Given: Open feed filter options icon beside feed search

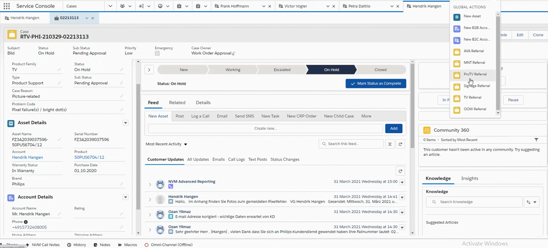Looking at the screenshot, I should pos(390,144).
